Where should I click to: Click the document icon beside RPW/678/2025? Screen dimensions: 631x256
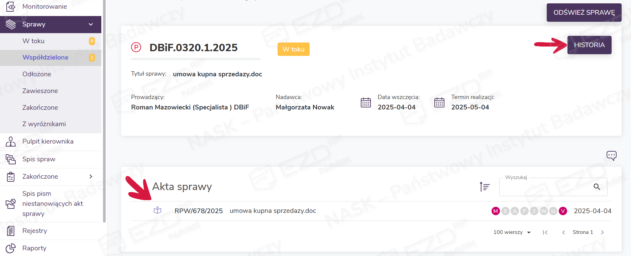tap(157, 210)
